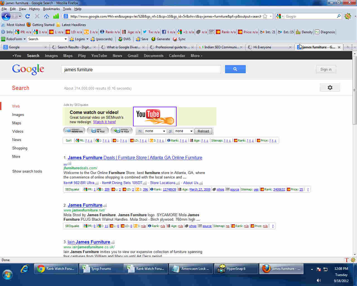The width and height of the screenshot is (357, 286).
Task: Select Images in the left search sidebar
Action: pyautogui.click(x=18, y=115)
